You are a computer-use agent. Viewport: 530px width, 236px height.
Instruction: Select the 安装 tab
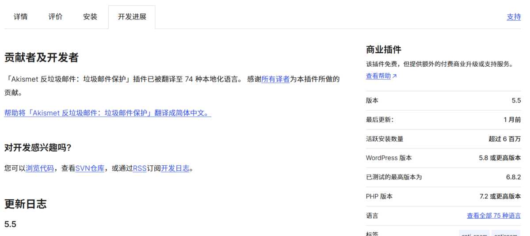90,17
